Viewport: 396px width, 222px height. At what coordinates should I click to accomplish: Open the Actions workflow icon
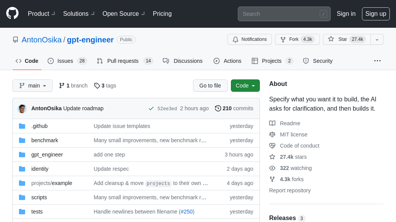point(217,61)
